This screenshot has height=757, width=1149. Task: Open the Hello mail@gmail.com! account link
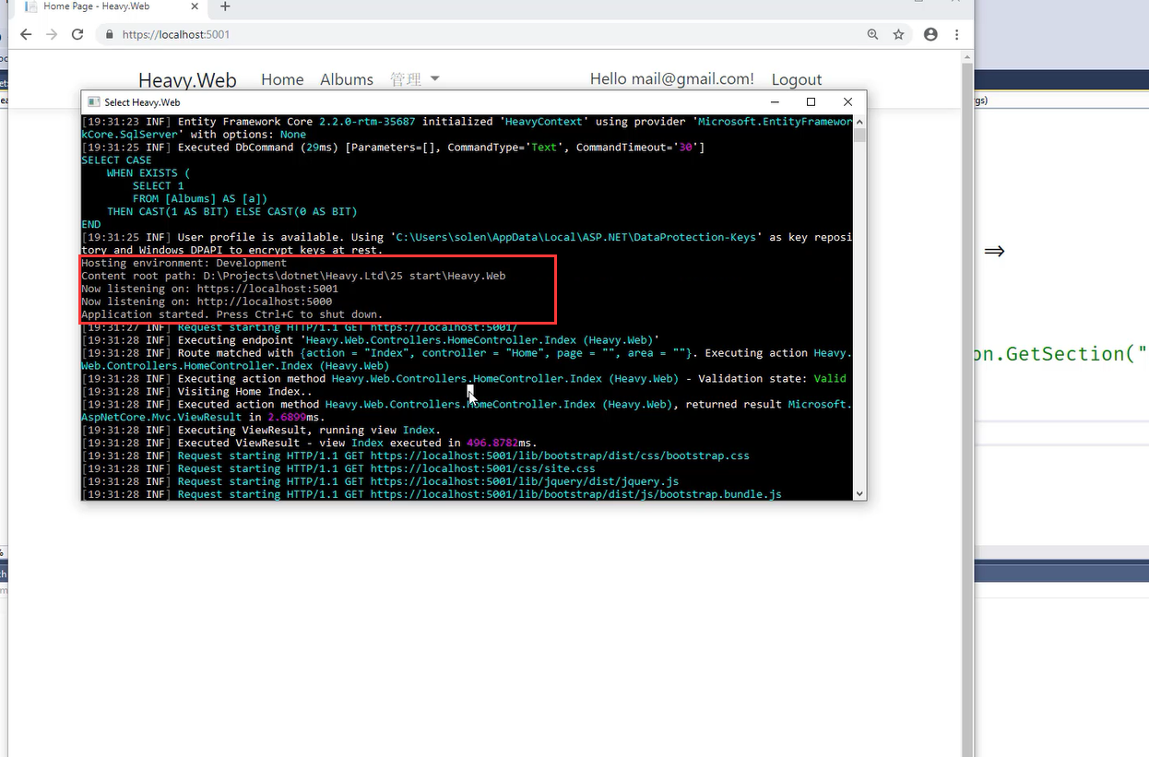[671, 79]
